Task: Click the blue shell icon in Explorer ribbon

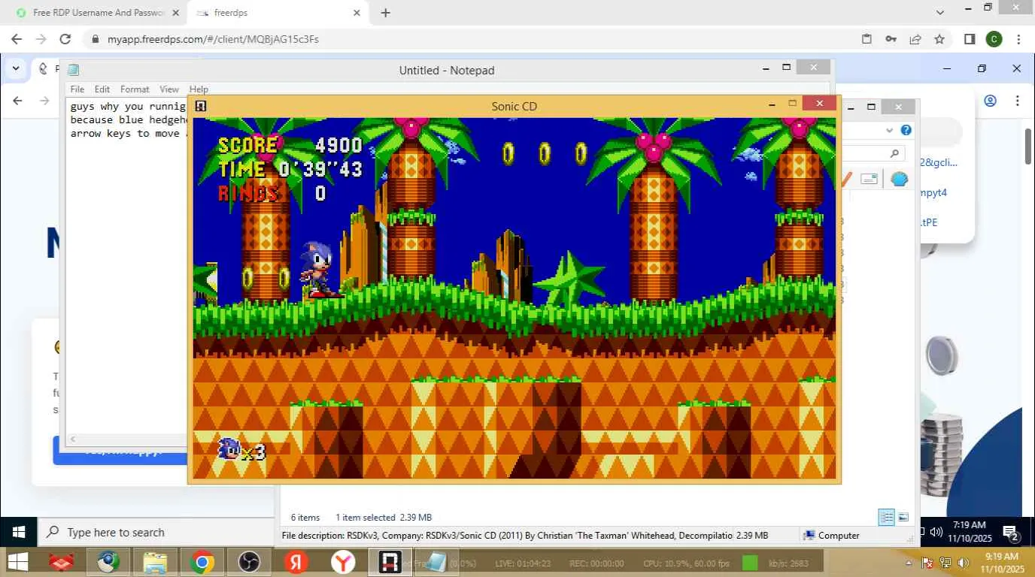Action: [x=900, y=179]
